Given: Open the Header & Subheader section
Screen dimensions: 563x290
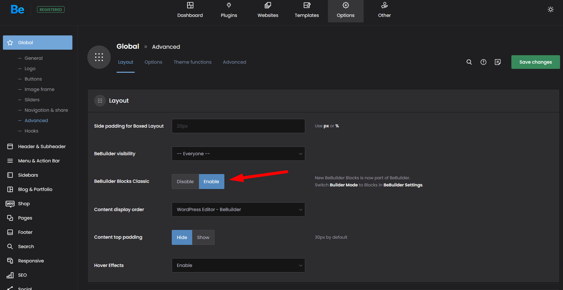Looking at the screenshot, I should click(x=42, y=146).
